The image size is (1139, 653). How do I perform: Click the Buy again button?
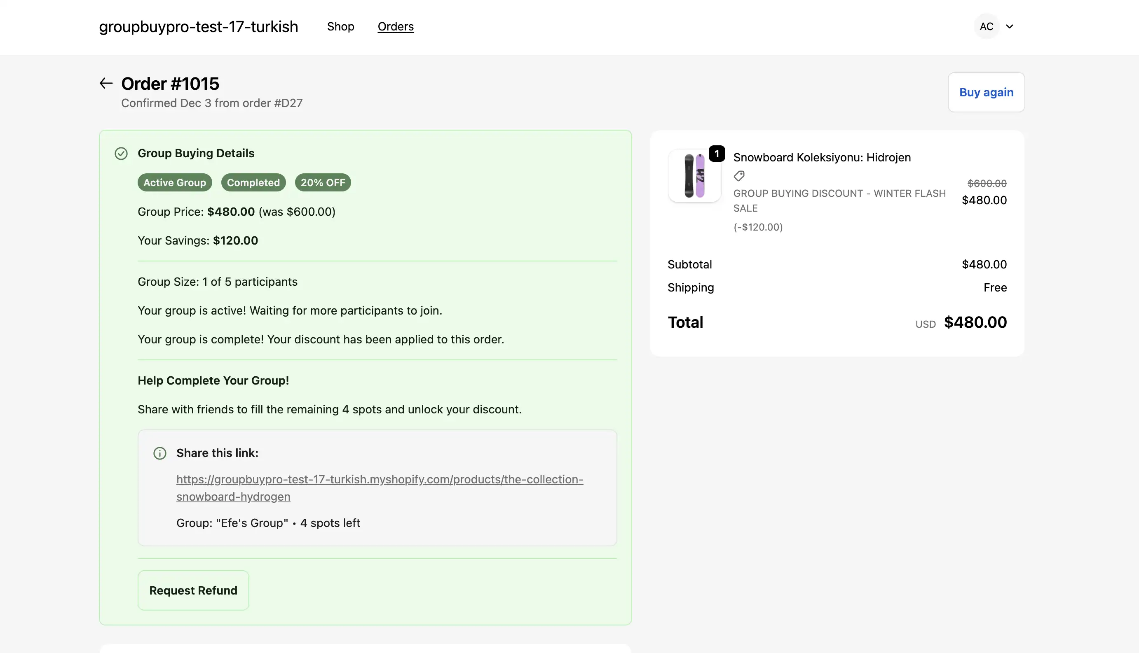point(986,92)
